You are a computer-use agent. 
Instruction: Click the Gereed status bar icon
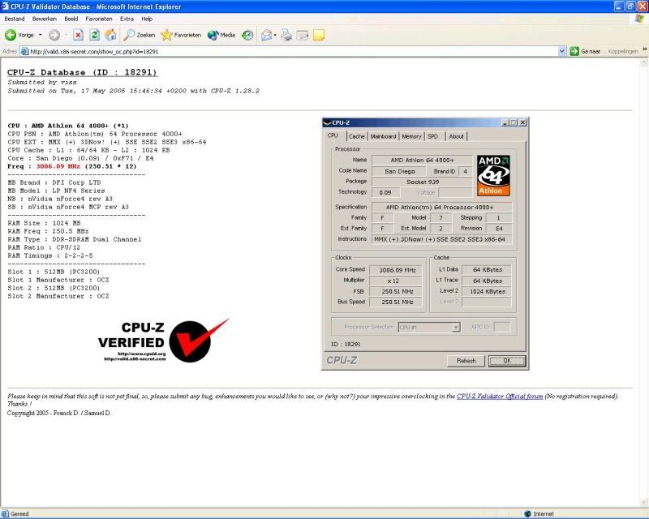pos(5,513)
